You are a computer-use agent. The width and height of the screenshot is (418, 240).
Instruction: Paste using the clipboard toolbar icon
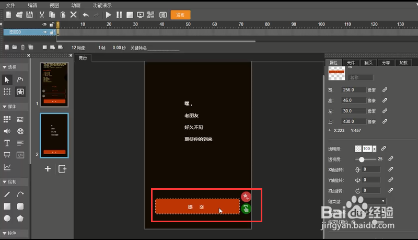(x=63, y=15)
